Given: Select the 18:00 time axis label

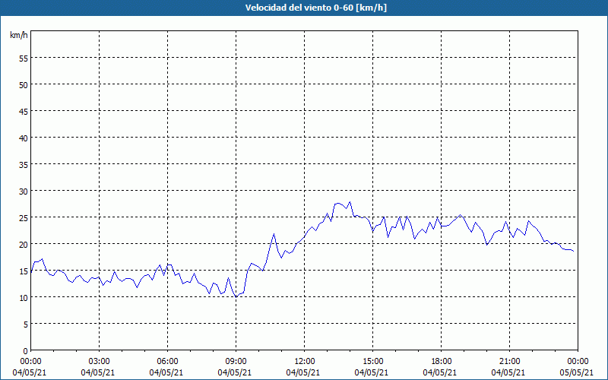Looking at the screenshot, I should tap(442, 362).
